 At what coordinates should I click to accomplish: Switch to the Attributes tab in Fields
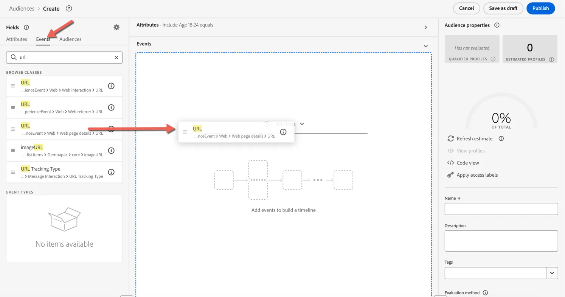click(17, 39)
